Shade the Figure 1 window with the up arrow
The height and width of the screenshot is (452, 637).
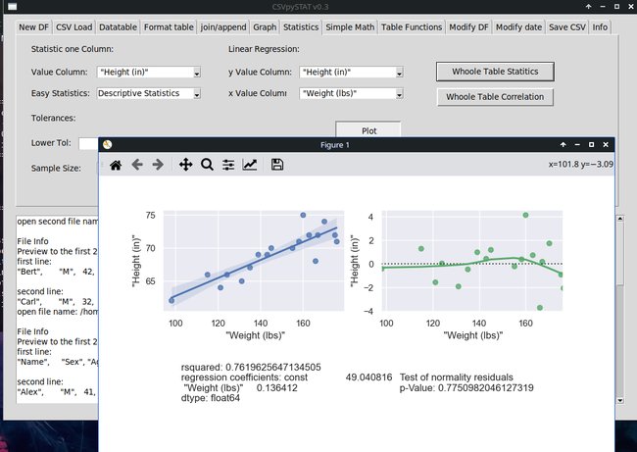coord(563,145)
